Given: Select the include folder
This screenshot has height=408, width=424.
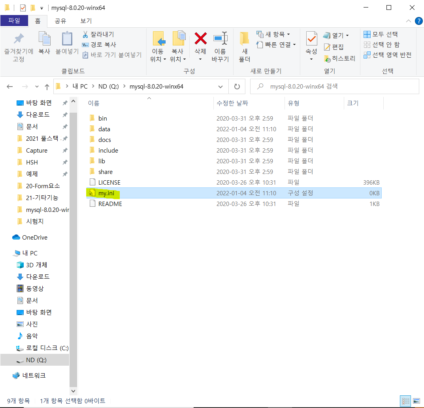Looking at the screenshot, I should click(x=234, y=150).
